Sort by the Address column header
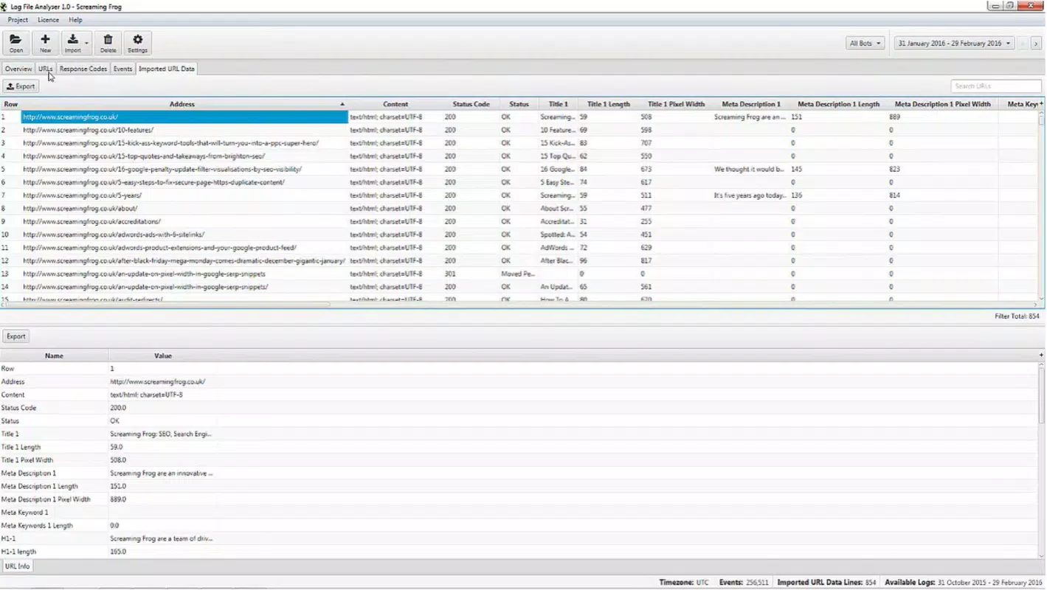 click(182, 104)
